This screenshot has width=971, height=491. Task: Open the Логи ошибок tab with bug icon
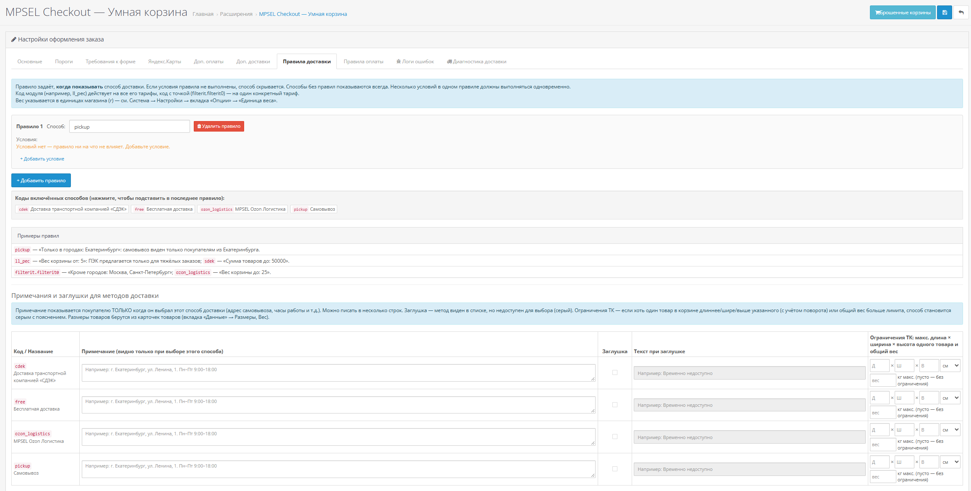click(x=415, y=62)
